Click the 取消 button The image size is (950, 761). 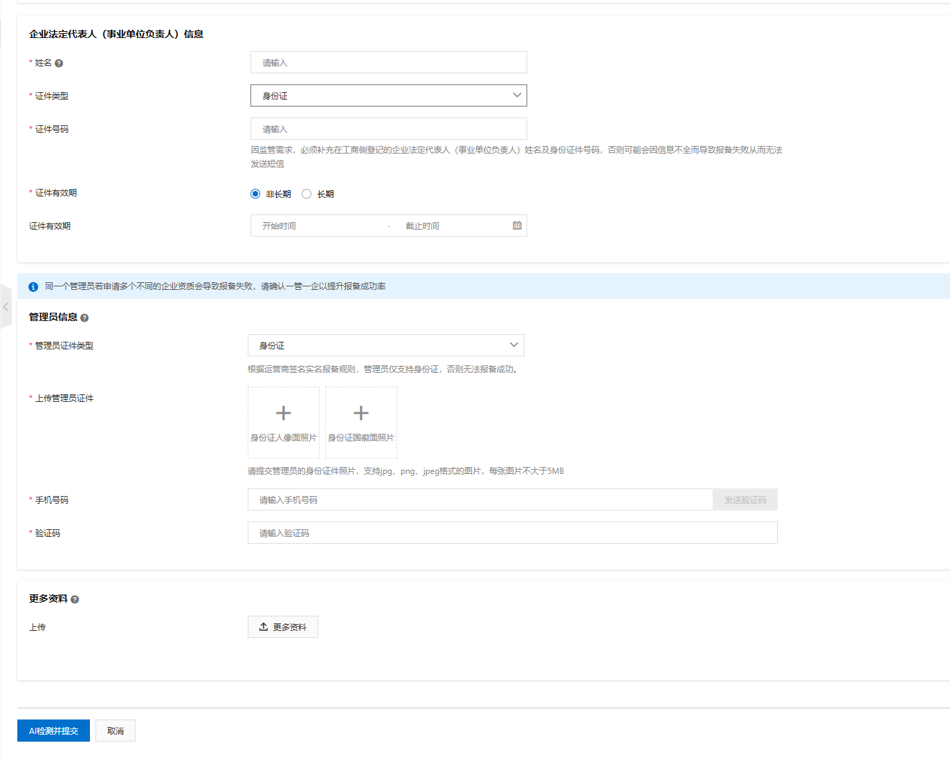pyautogui.click(x=116, y=731)
